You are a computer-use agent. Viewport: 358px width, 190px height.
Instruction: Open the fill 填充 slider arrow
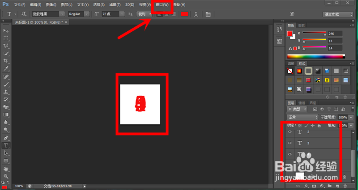(351, 126)
